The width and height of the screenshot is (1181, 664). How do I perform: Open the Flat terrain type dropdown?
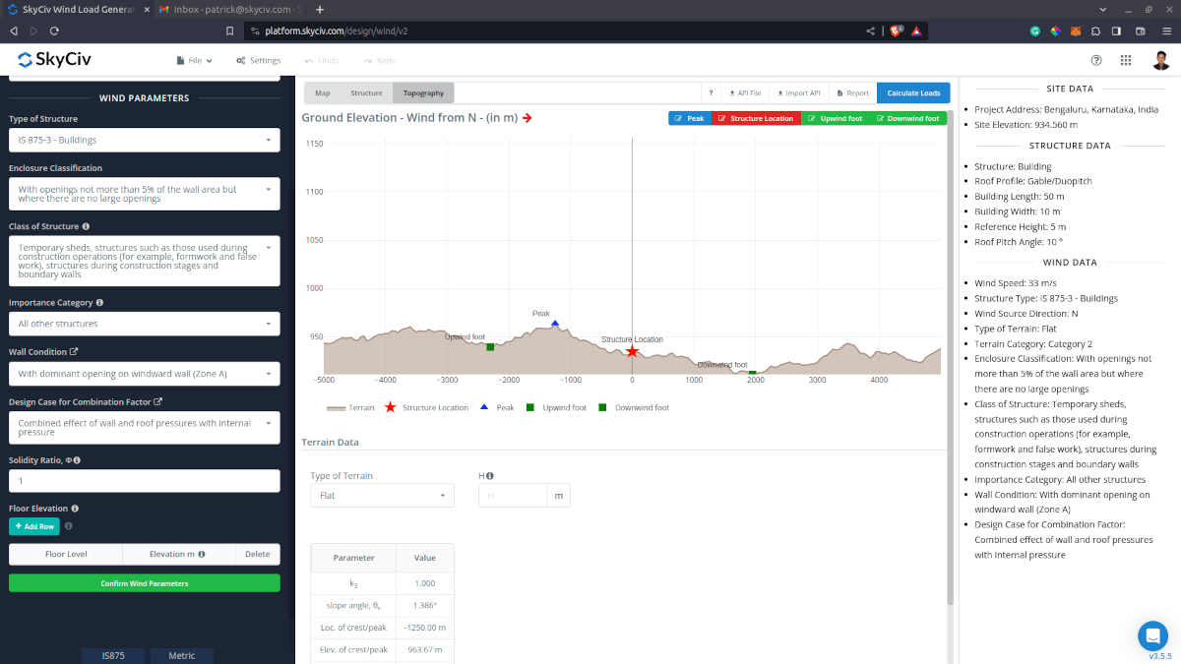382,495
